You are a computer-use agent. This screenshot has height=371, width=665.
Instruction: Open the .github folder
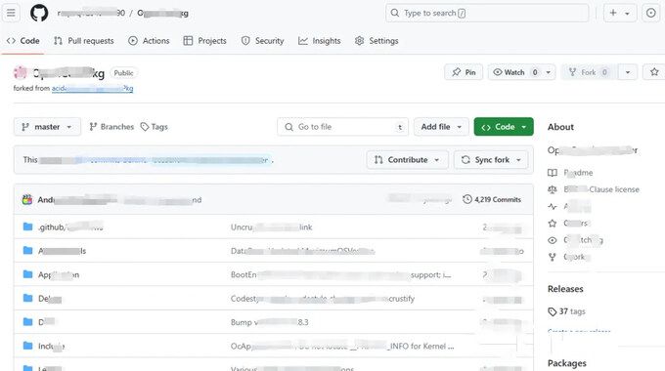coord(70,227)
